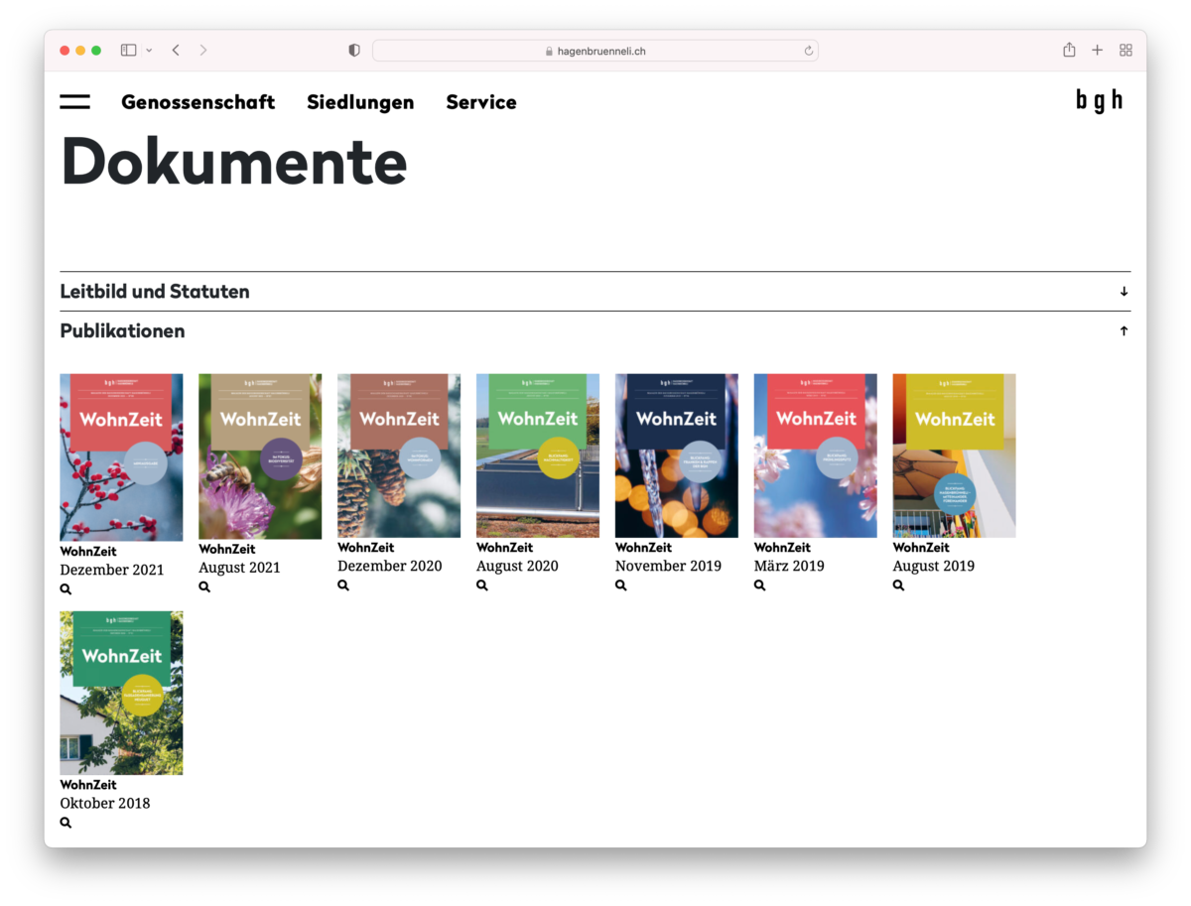Image resolution: width=1191 pixels, height=906 pixels.
Task: Open sidebar options dropdown chevron
Action: 150,51
